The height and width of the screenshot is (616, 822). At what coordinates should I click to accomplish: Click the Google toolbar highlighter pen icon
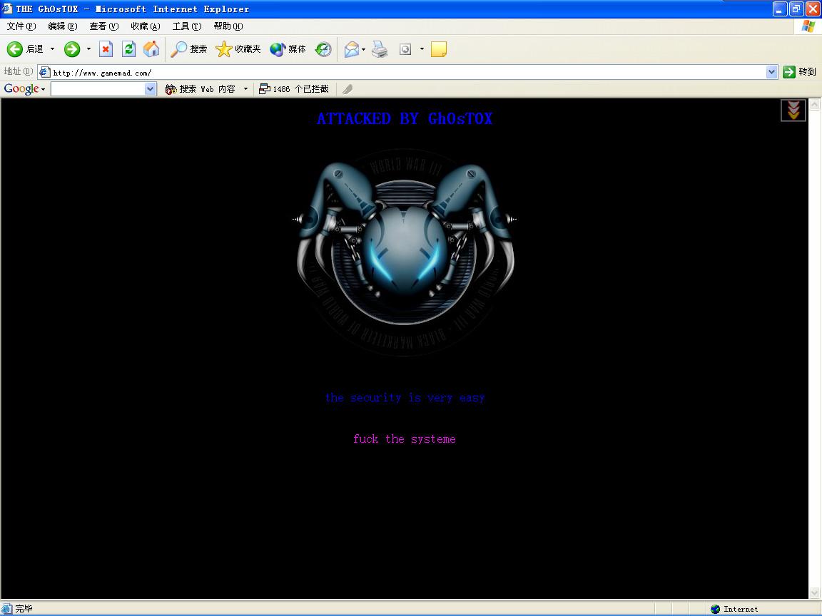tap(347, 89)
